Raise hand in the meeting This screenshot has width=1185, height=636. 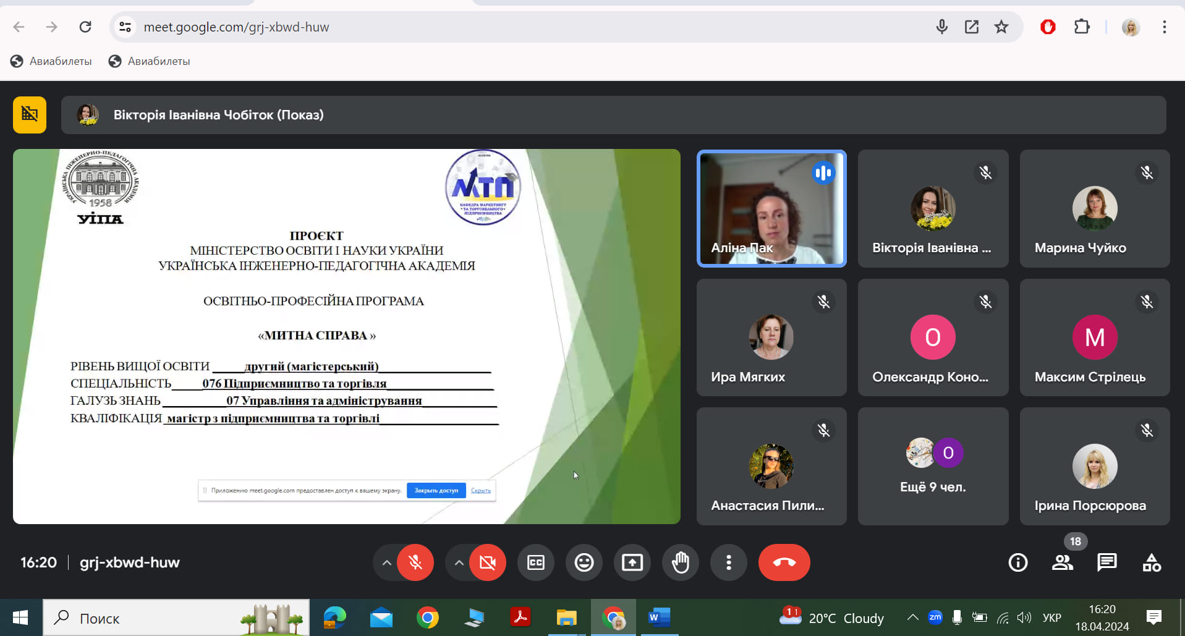pyautogui.click(x=680, y=562)
